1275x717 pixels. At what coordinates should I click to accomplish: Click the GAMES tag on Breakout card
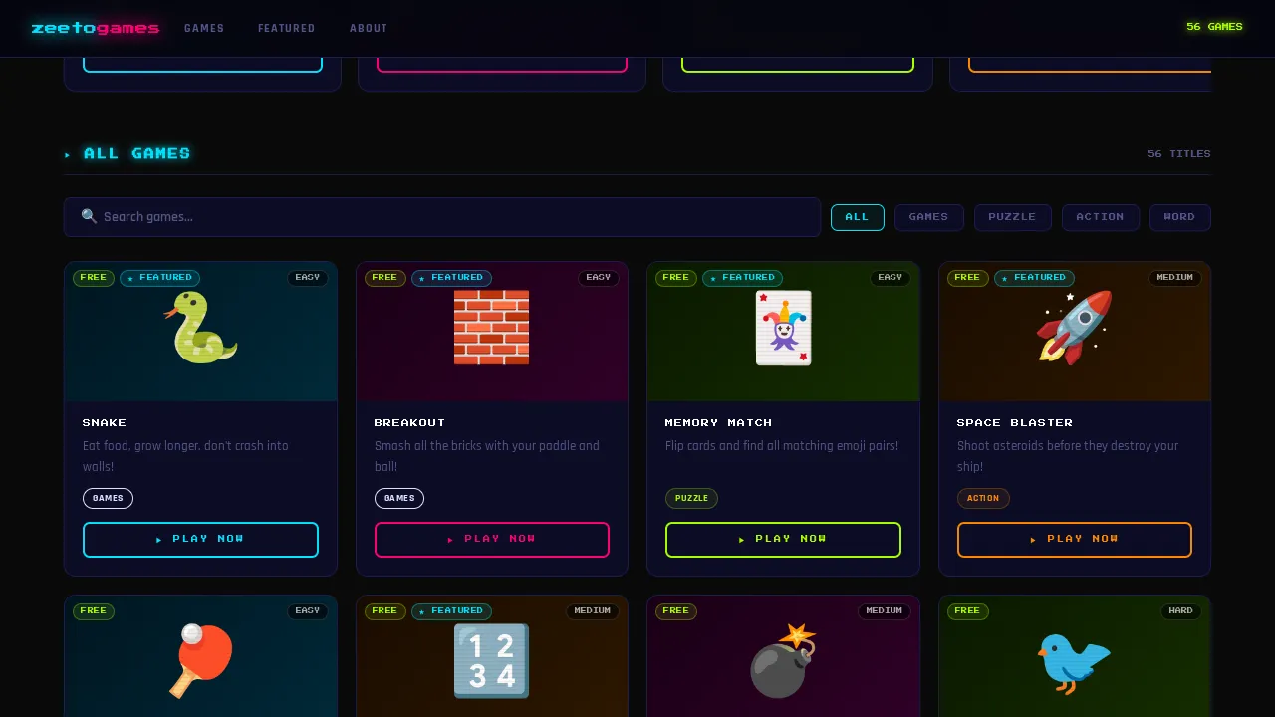click(x=399, y=498)
